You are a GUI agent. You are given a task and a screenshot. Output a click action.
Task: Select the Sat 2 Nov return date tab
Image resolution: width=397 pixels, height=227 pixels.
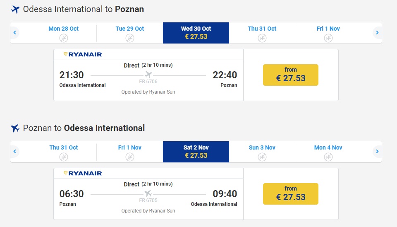[196, 152]
